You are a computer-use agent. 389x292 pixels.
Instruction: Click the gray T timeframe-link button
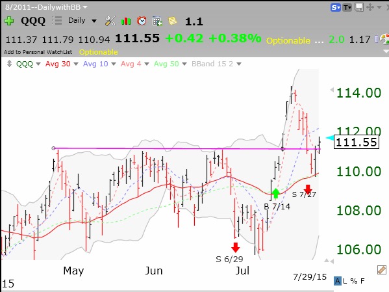[x=347, y=7]
